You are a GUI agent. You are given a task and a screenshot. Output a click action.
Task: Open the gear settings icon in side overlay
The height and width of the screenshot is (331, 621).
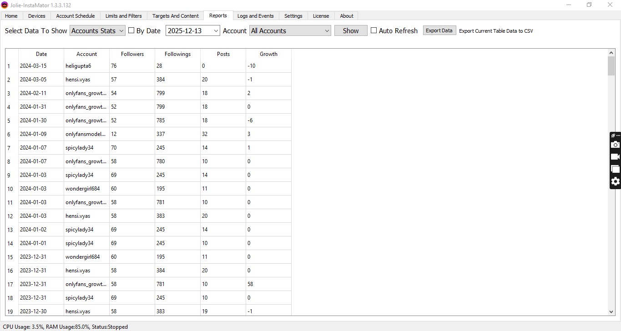[x=615, y=182]
